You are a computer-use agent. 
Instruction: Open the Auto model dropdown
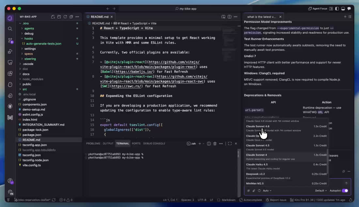point(267,190)
